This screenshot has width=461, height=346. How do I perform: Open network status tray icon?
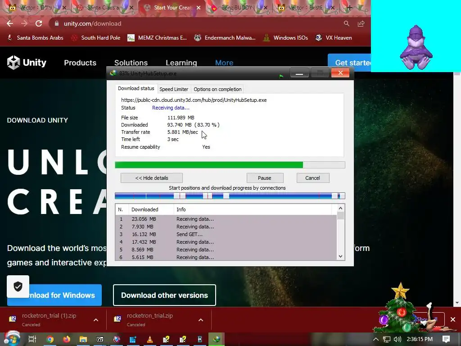(387, 339)
